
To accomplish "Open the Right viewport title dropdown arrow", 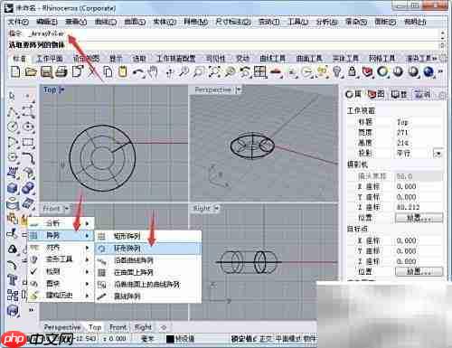I will coord(216,208).
